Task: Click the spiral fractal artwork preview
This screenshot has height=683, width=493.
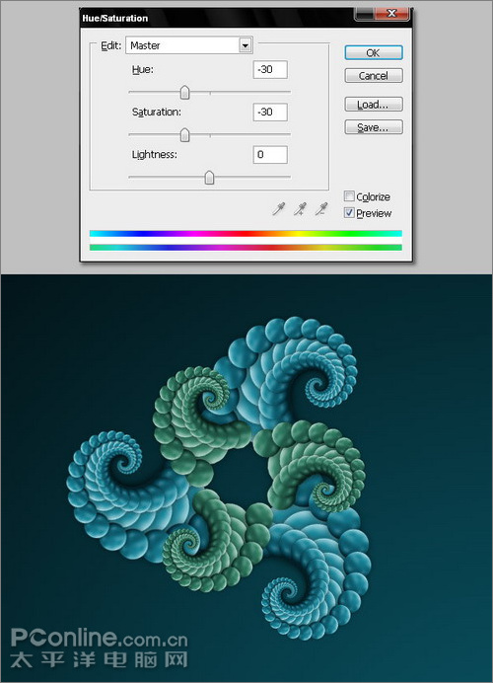Action: [246, 479]
